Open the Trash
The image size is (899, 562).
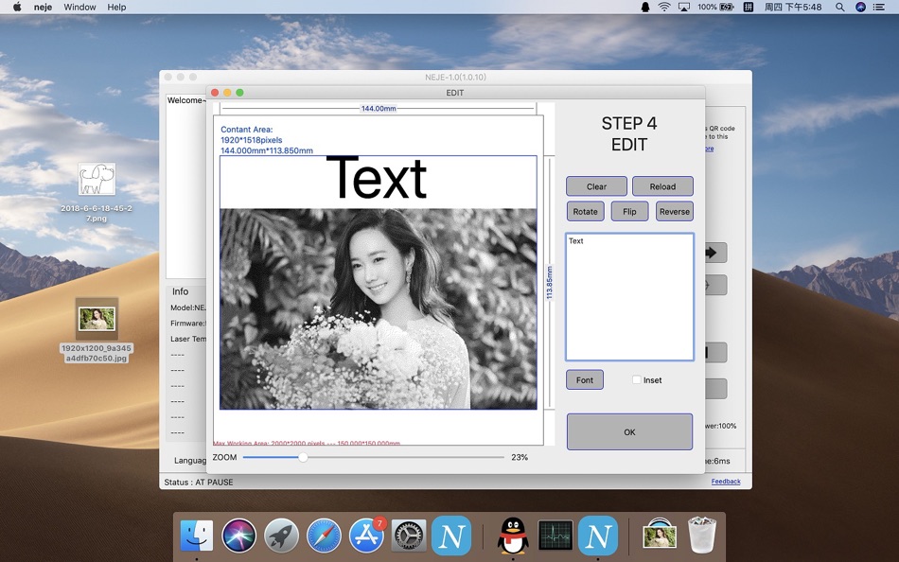[x=702, y=536]
